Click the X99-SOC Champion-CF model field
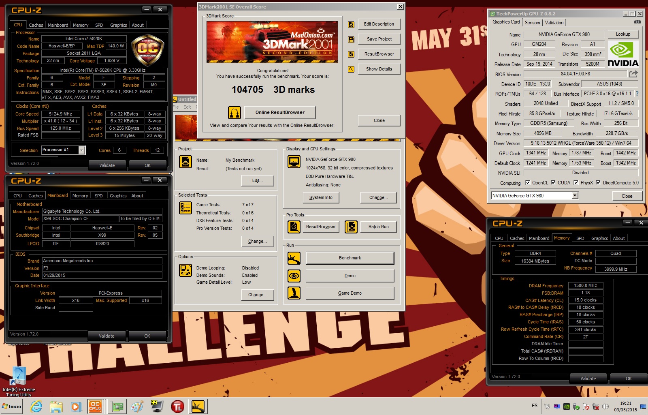This screenshot has height=415, width=648. (x=80, y=219)
